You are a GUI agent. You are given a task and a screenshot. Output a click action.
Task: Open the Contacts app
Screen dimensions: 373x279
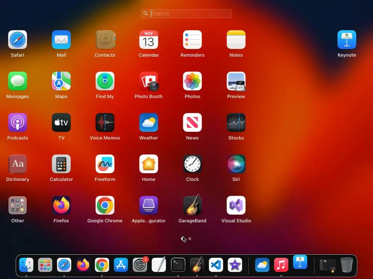click(105, 40)
